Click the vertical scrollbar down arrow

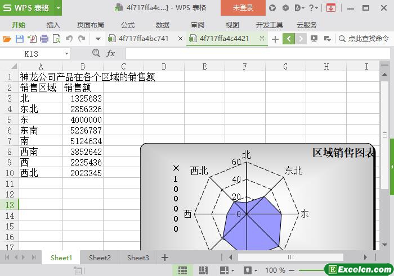click(384, 245)
